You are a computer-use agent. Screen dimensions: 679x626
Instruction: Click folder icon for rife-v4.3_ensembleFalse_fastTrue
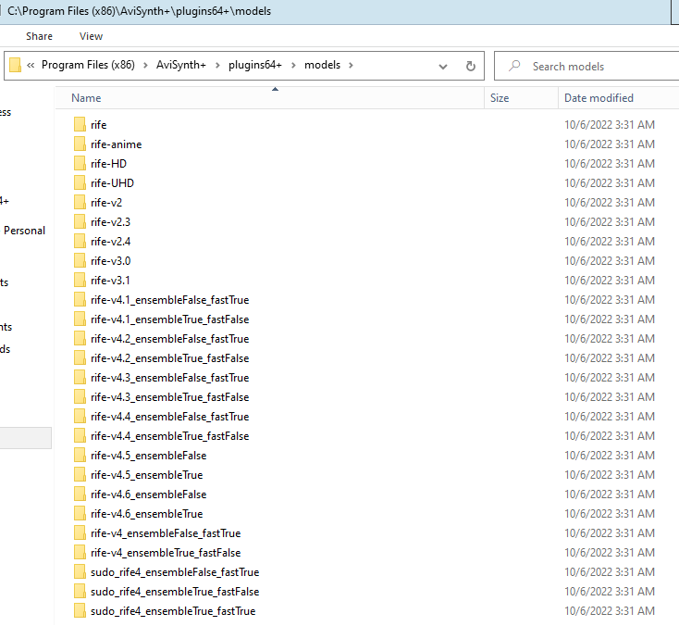tap(80, 378)
